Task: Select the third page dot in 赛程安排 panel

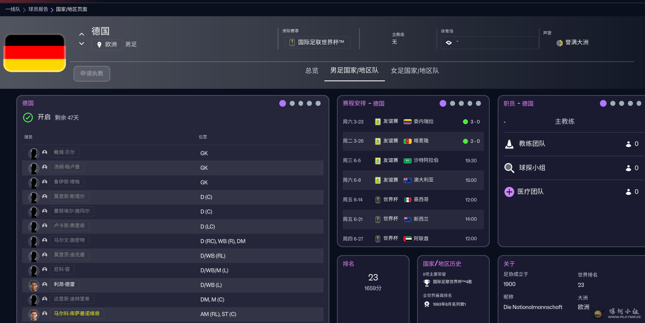Action: pyautogui.click(x=461, y=103)
